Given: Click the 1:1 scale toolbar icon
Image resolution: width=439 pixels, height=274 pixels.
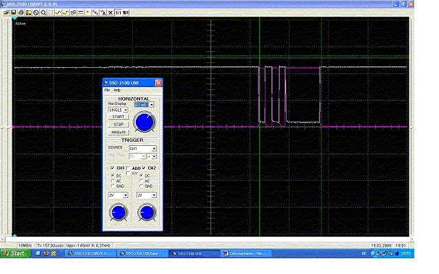Looking at the screenshot, I should (117, 12).
